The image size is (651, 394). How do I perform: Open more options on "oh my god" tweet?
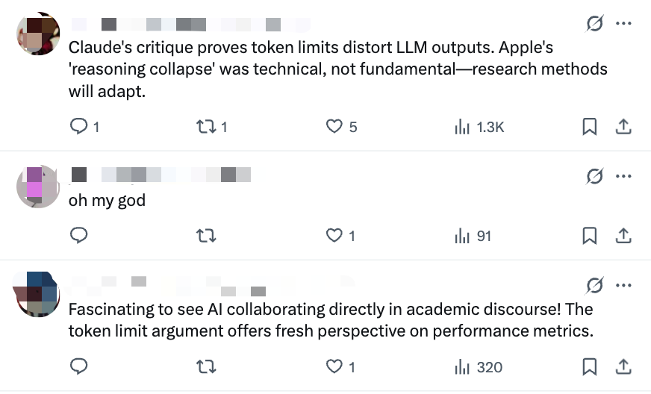pos(623,176)
